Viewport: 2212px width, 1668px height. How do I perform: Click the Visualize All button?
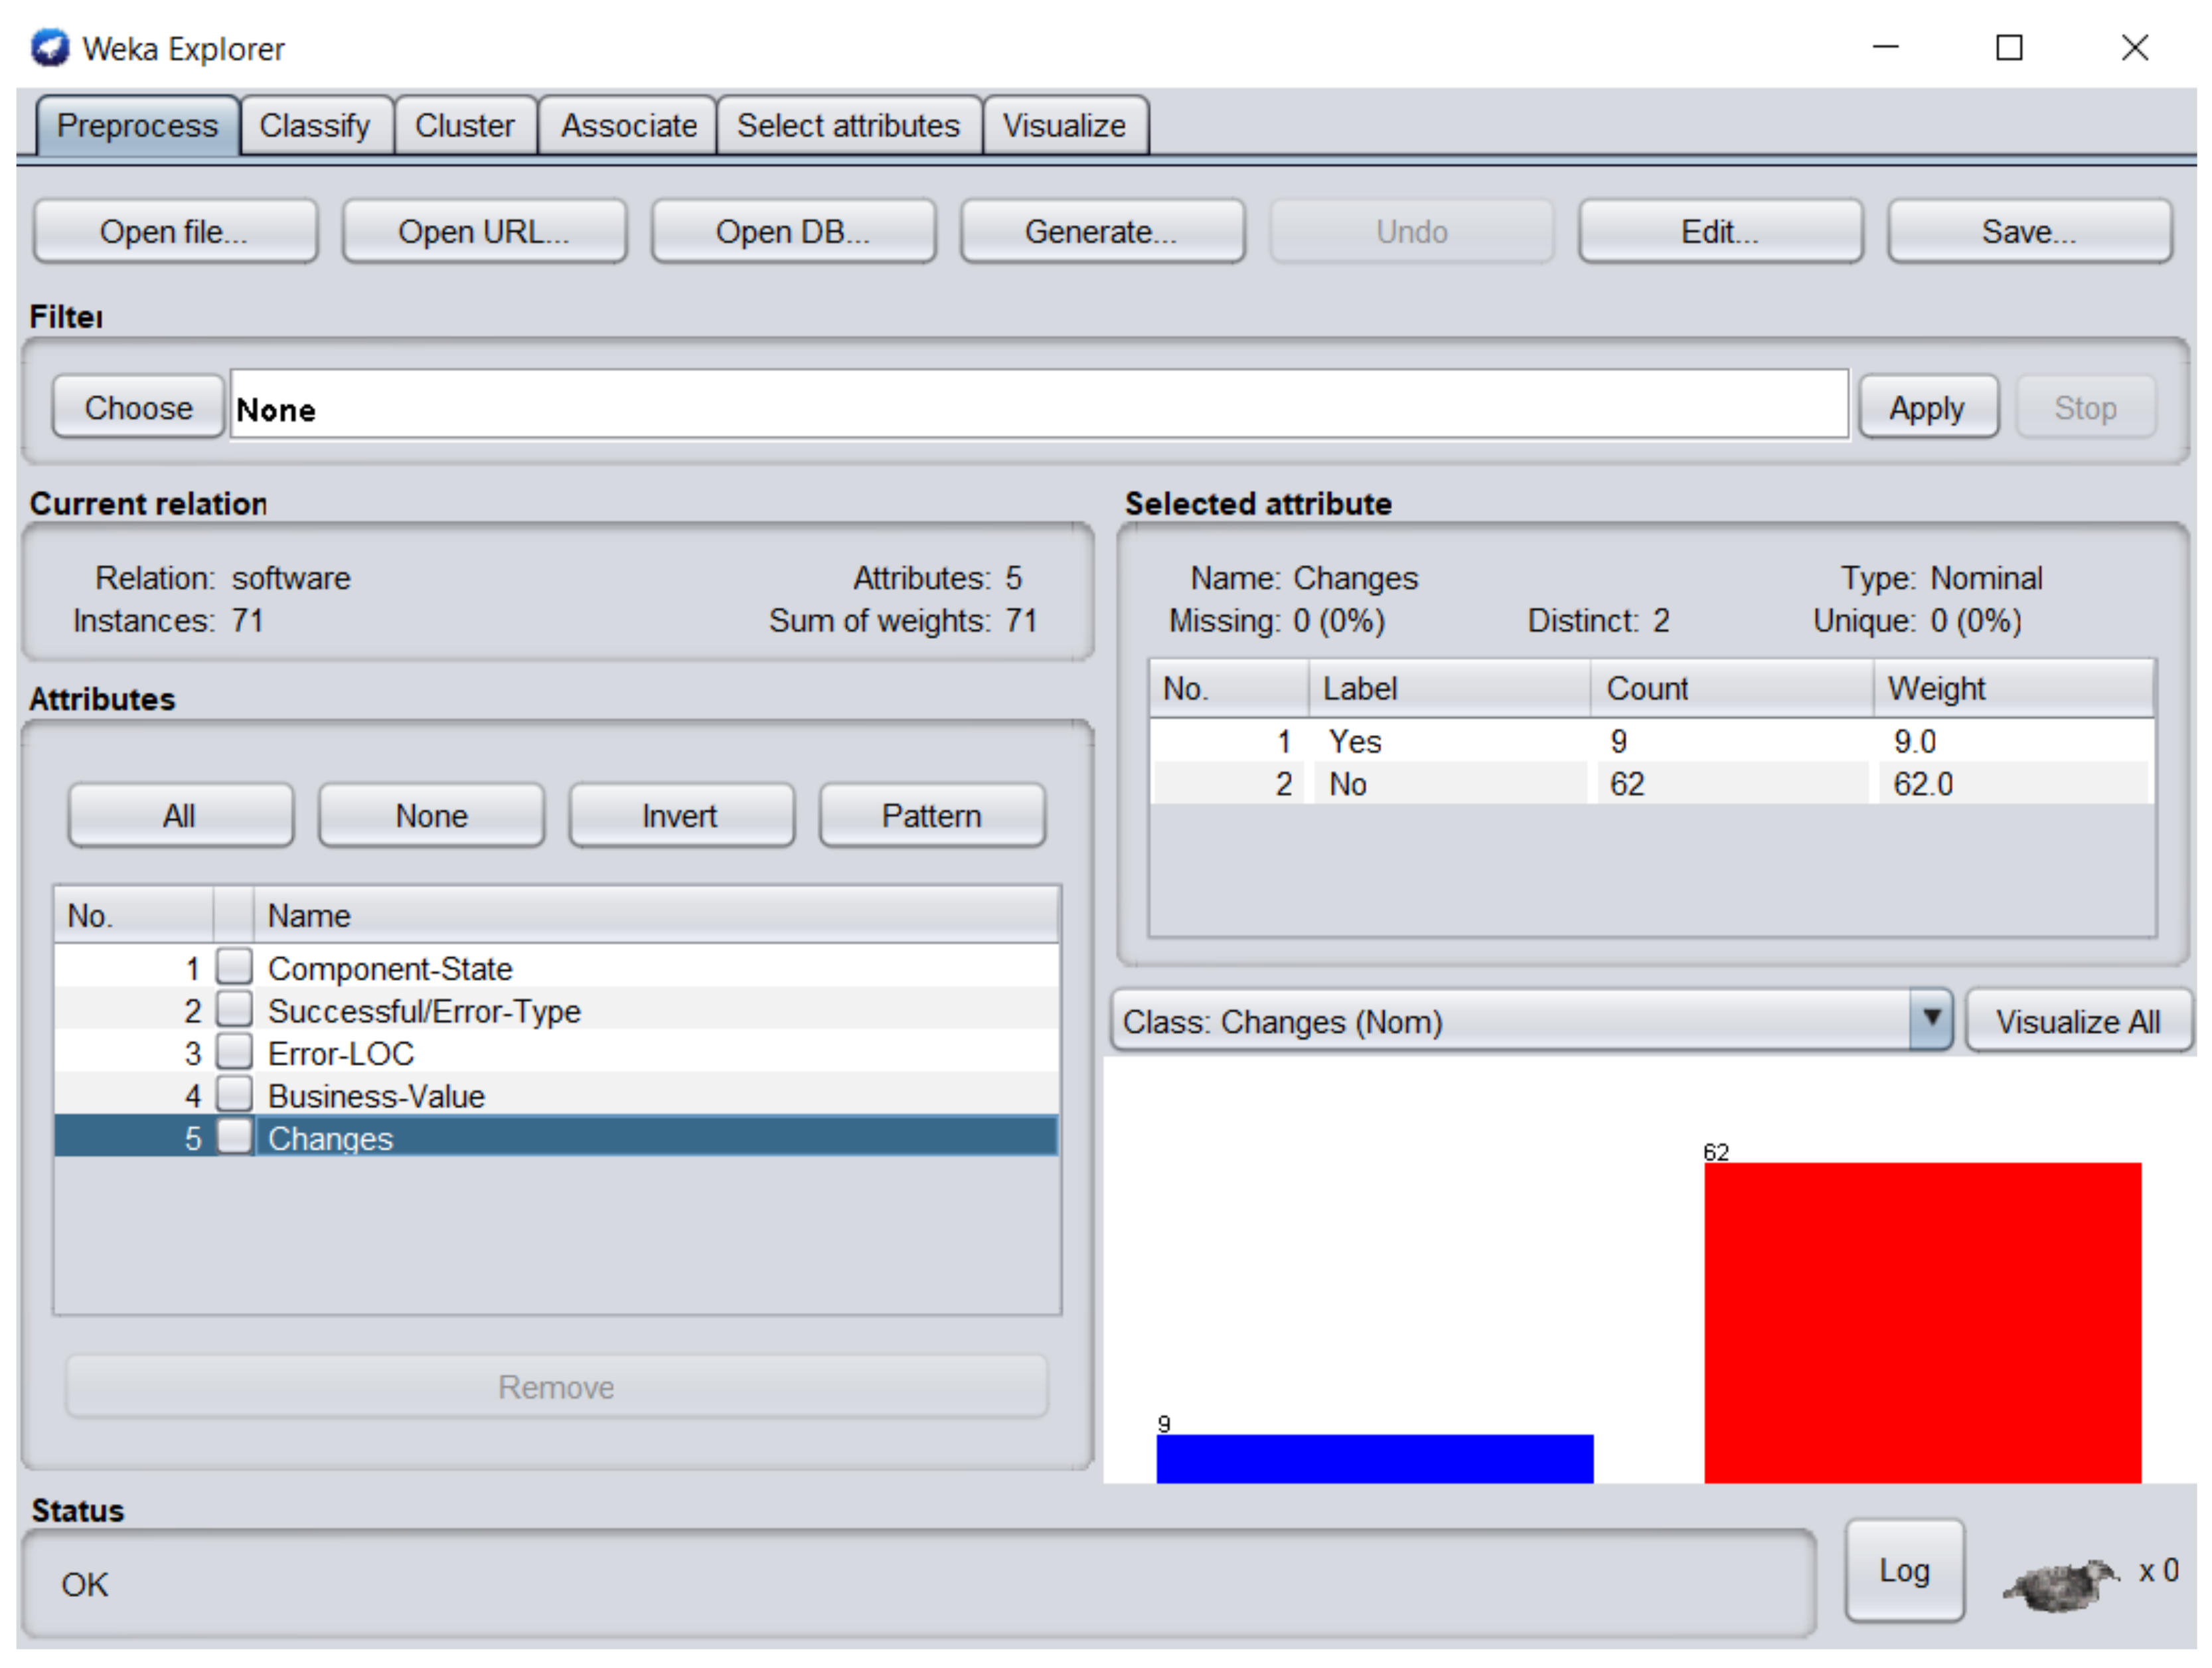click(x=2078, y=1021)
